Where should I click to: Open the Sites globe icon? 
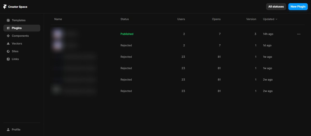click(8, 51)
